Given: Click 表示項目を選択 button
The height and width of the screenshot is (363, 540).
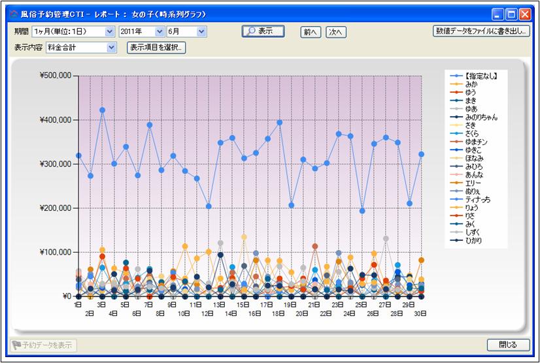Looking at the screenshot, I should 156,47.
